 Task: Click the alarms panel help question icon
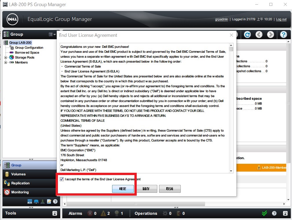pos(274,213)
